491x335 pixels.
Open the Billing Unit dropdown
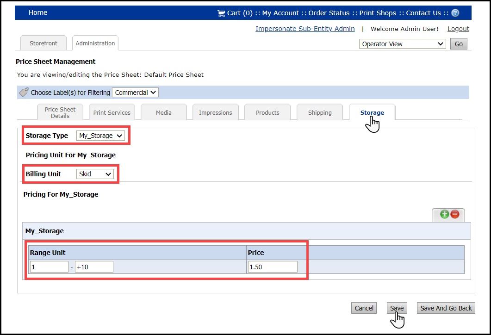(95, 174)
